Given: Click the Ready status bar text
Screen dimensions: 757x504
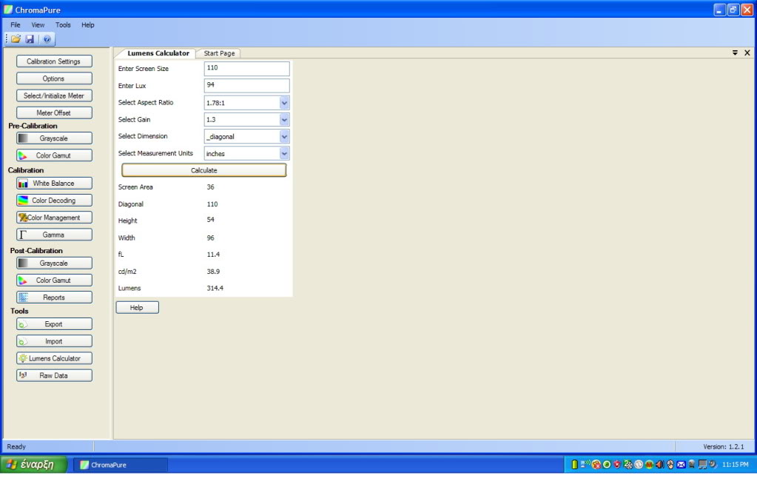Looking at the screenshot, I should coord(16,446).
